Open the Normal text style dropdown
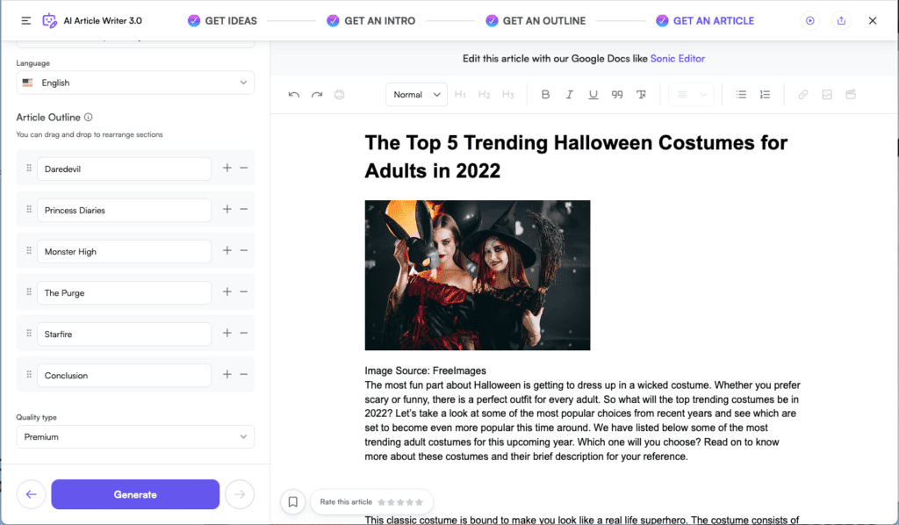899x525 pixels. click(x=416, y=95)
